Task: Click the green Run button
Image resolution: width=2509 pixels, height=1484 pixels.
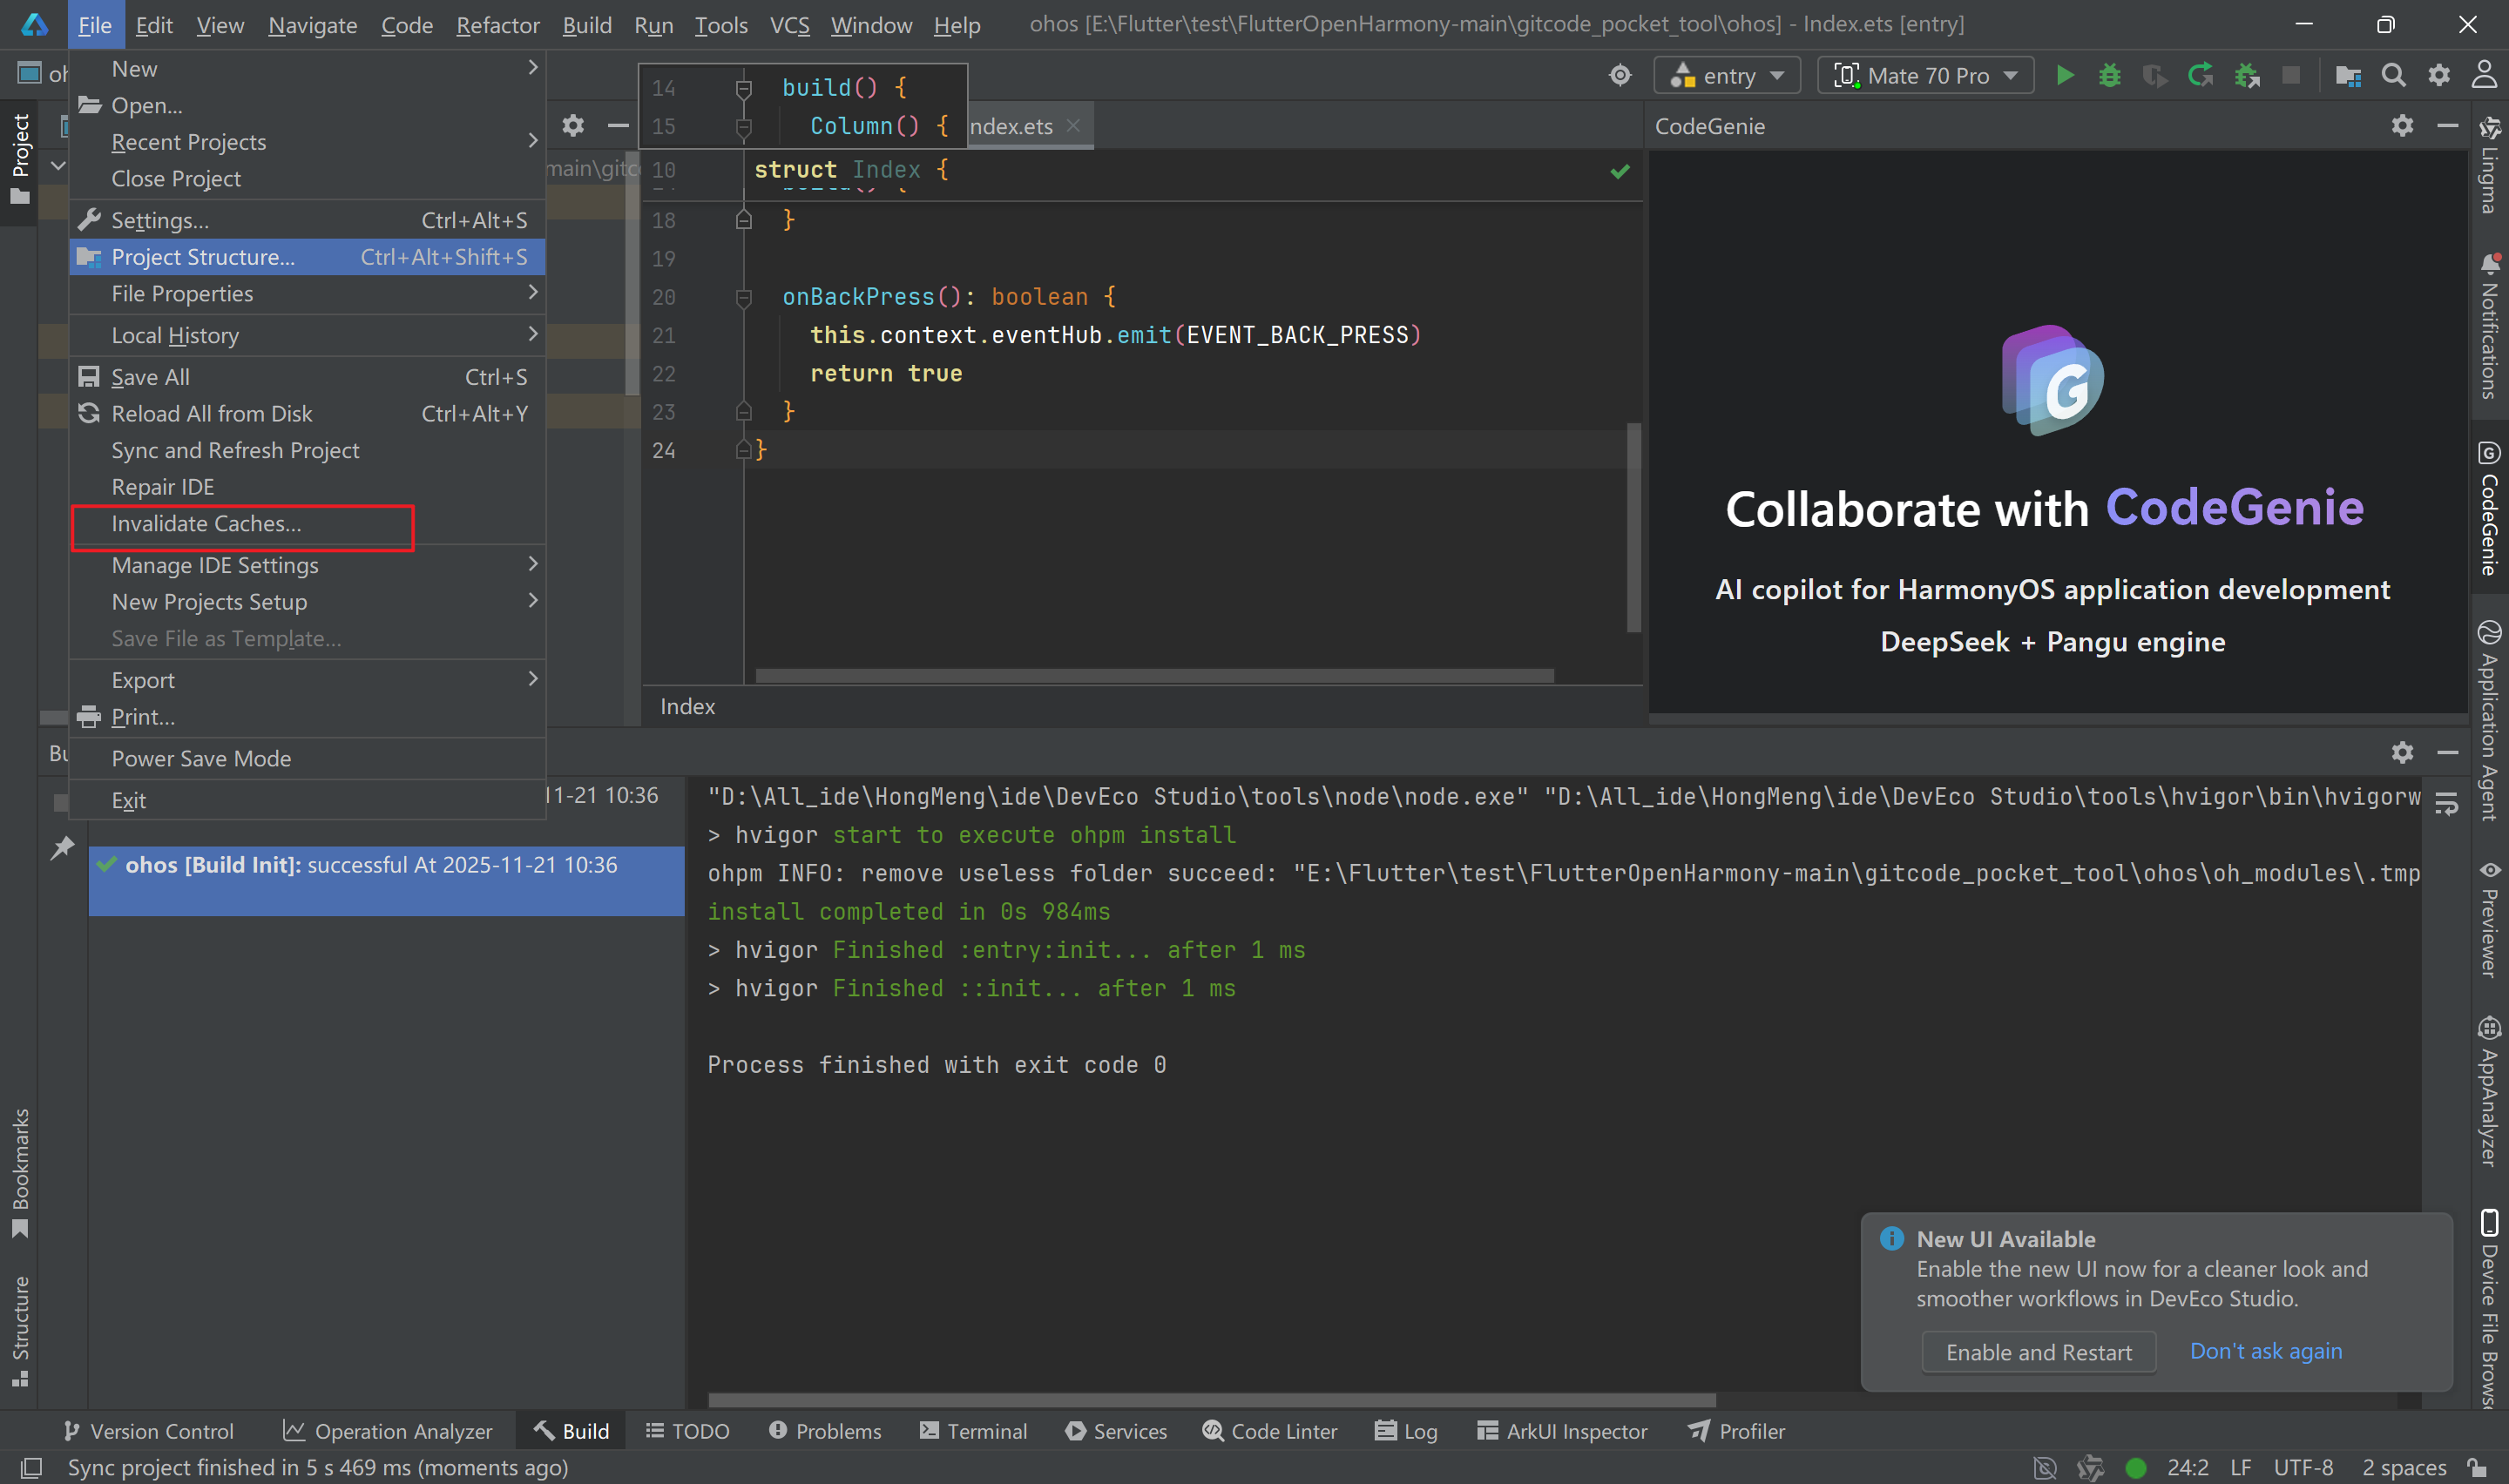Action: click(2064, 76)
